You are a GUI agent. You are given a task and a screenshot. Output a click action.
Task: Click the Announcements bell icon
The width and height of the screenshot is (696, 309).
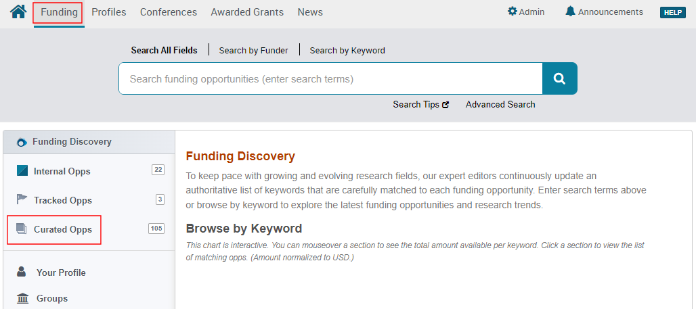570,11
